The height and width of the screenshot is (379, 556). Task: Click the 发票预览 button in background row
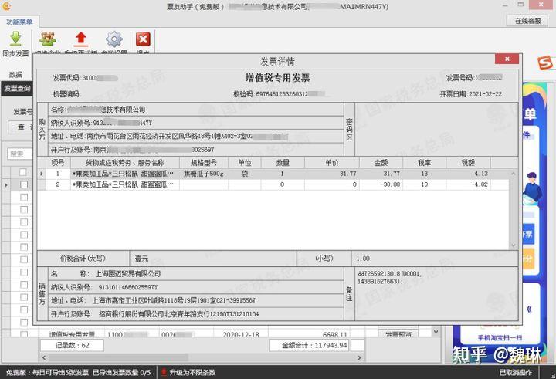point(398,334)
